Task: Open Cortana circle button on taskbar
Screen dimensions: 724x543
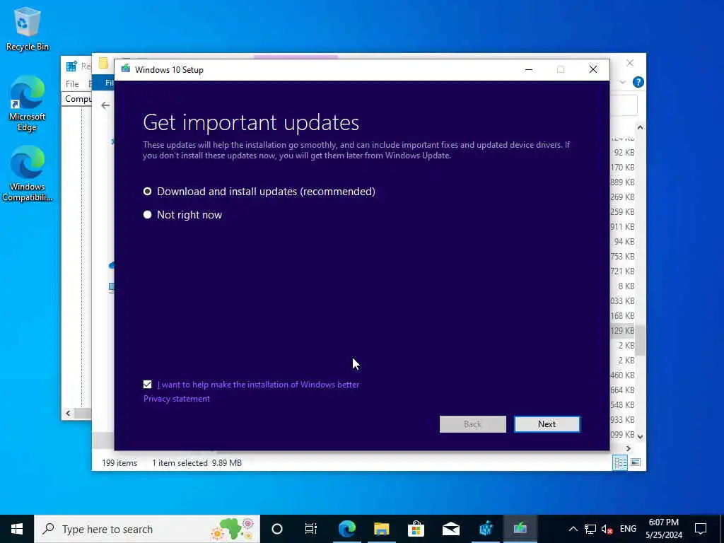Action: coord(277,529)
